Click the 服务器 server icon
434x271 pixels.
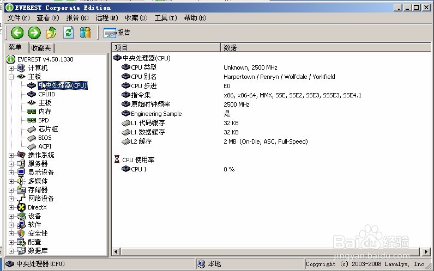(x=21, y=164)
